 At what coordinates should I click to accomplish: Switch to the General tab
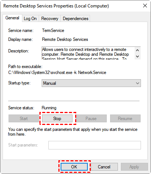(12, 18)
